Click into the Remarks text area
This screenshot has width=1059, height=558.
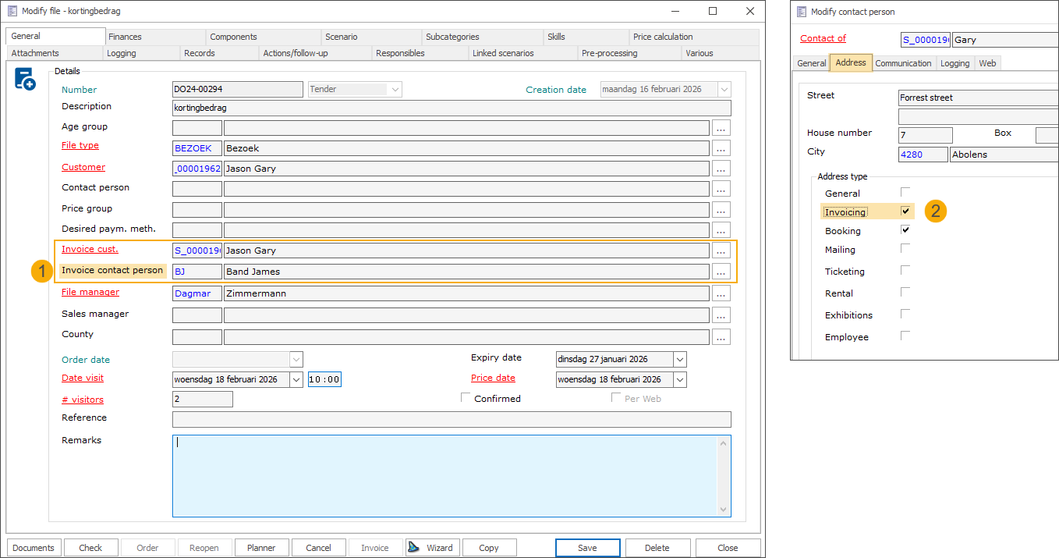click(x=445, y=476)
